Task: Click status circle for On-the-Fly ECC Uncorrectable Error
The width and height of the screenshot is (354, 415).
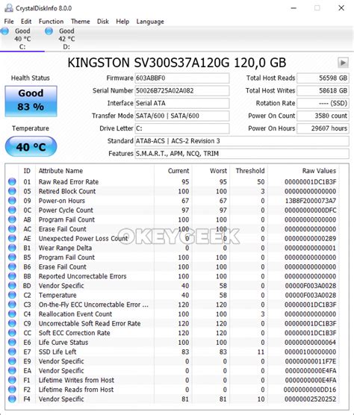Action: (12, 305)
